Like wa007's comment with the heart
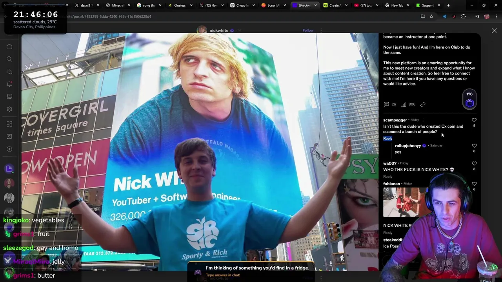The image size is (502, 282). tap(474, 164)
